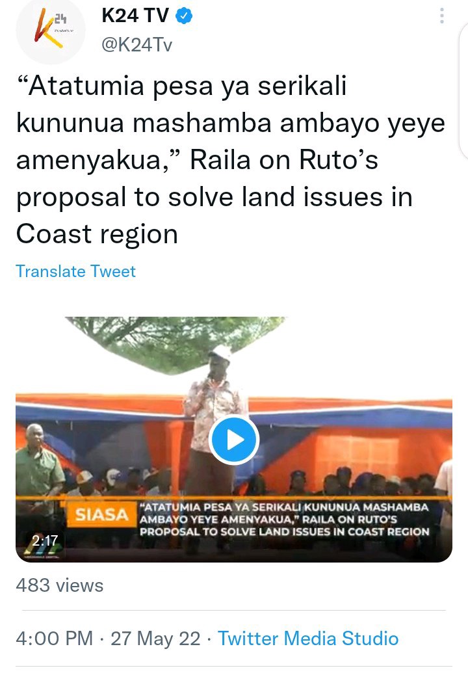This screenshot has width=468, height=677.
Task: Visit the @K24Tv handle
Action: tap(137, 44)
